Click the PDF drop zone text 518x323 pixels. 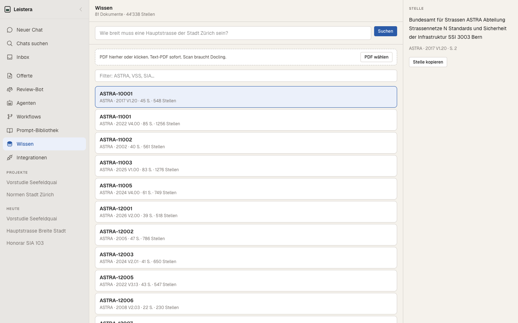click(x=163, y=57)
